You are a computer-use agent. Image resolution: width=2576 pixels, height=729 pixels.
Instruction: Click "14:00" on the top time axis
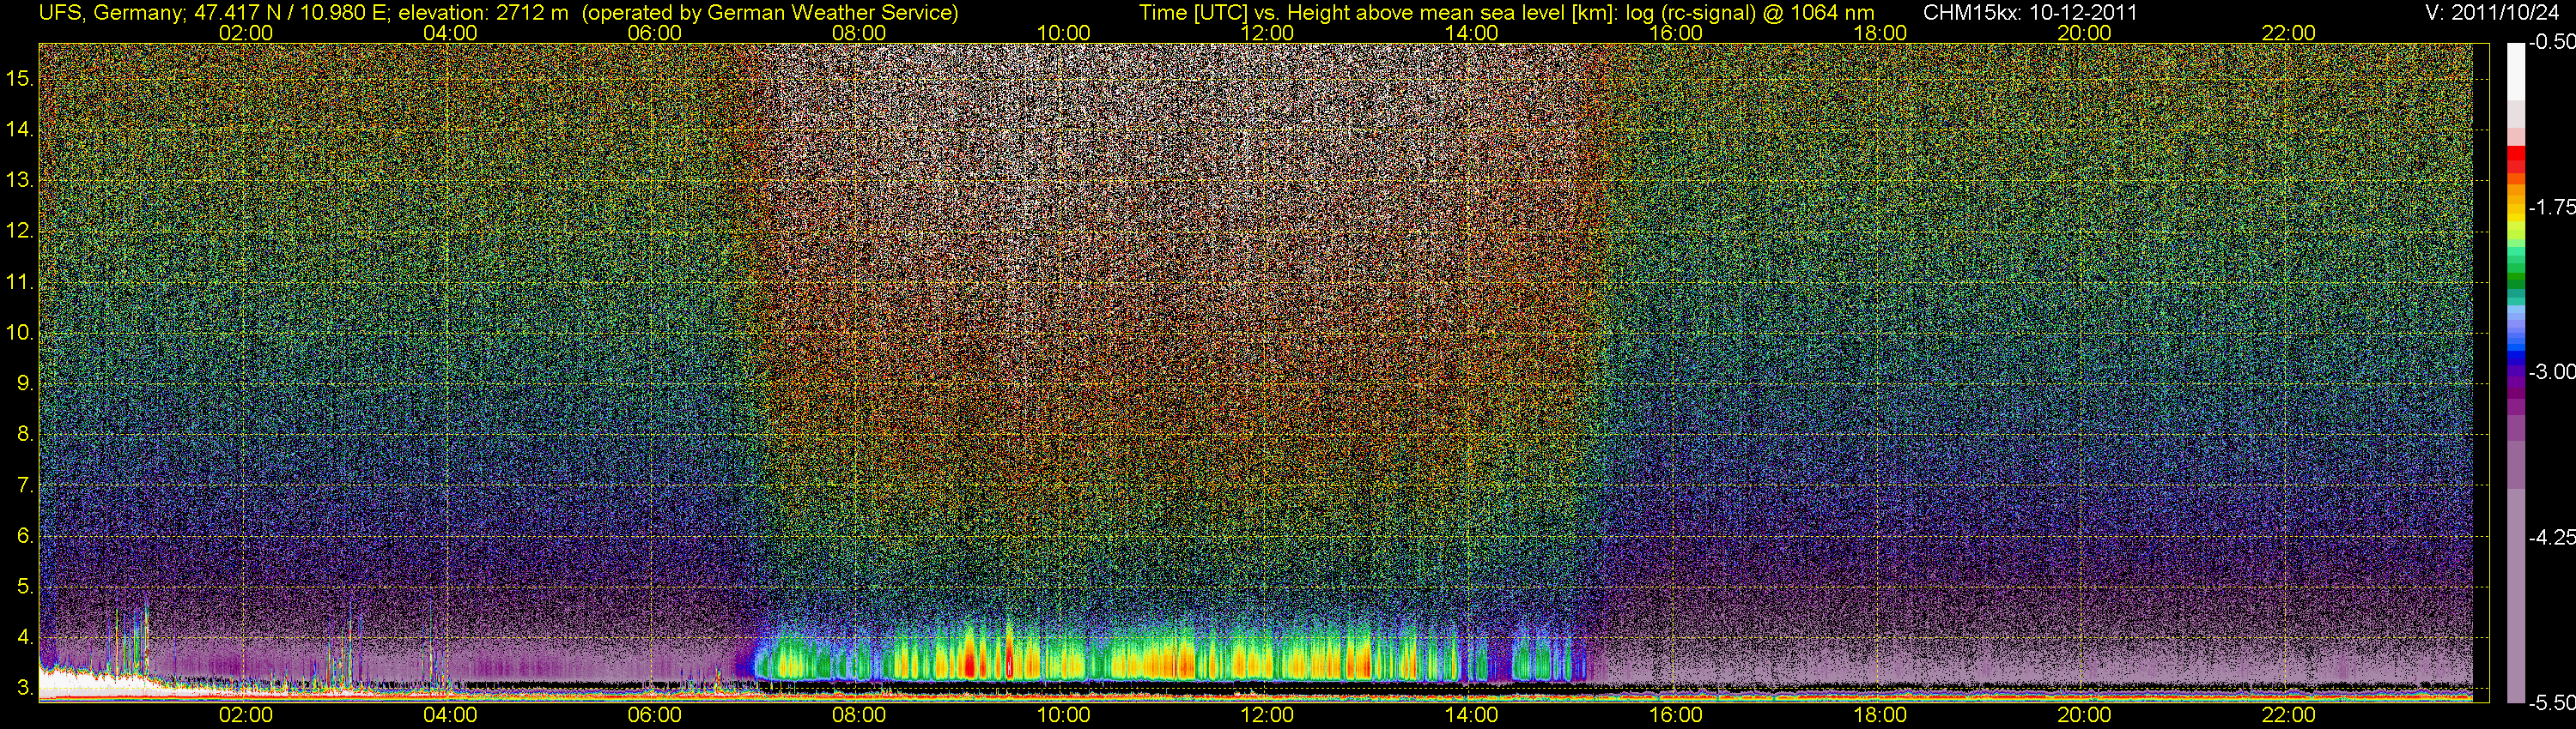[1471, 33]
